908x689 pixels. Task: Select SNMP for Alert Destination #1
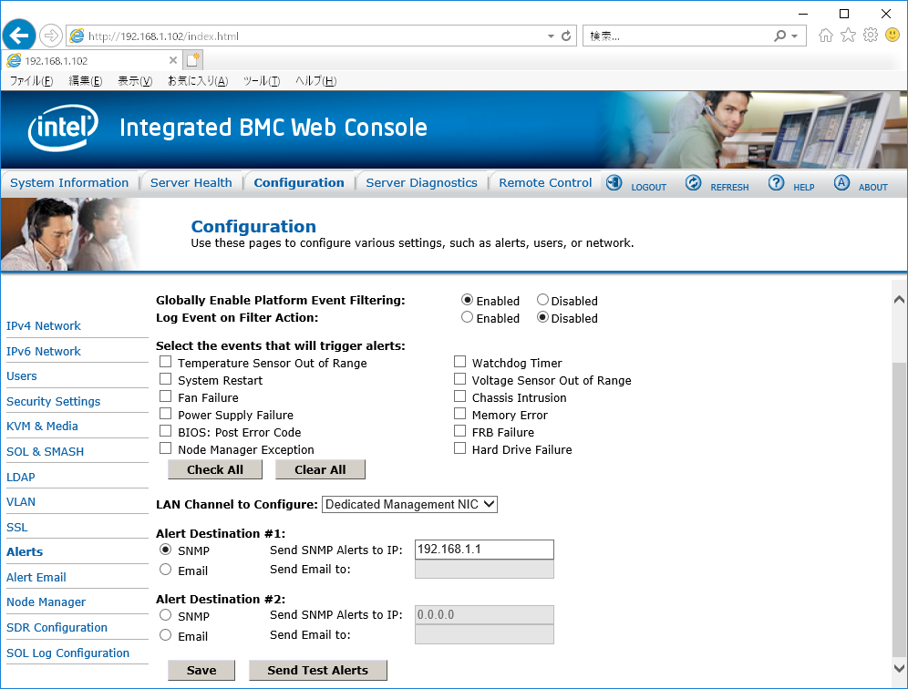166,550
